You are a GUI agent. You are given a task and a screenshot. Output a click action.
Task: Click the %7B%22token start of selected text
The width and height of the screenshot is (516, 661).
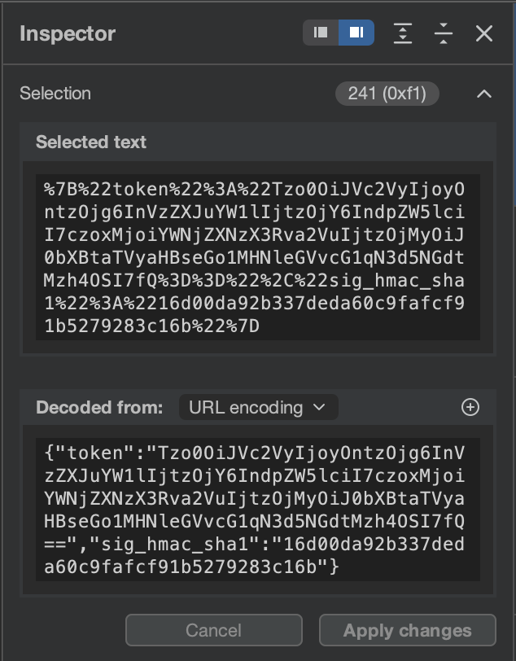click(90, 189)
